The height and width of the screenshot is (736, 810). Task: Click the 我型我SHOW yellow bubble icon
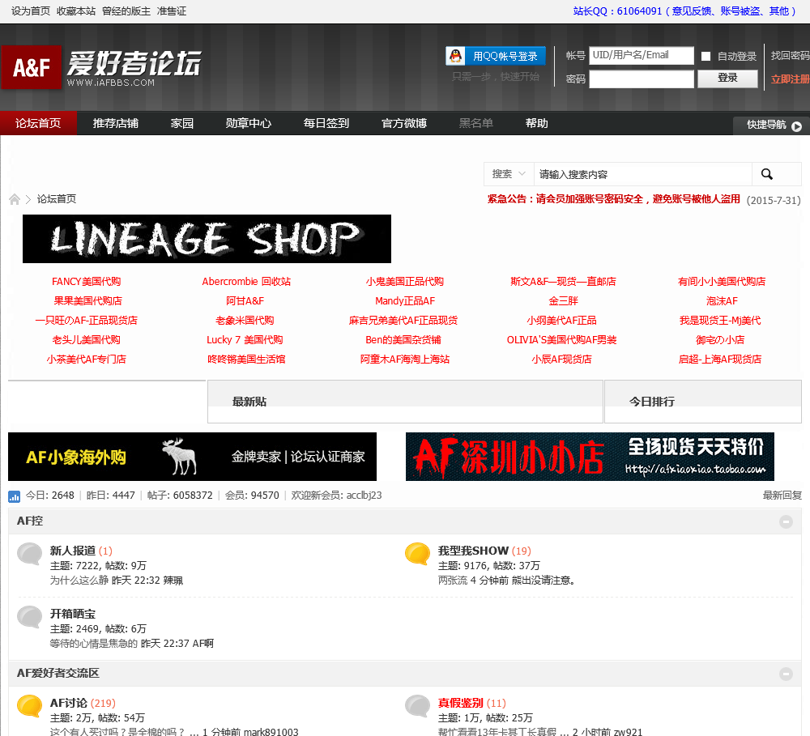tap(417, 555)
